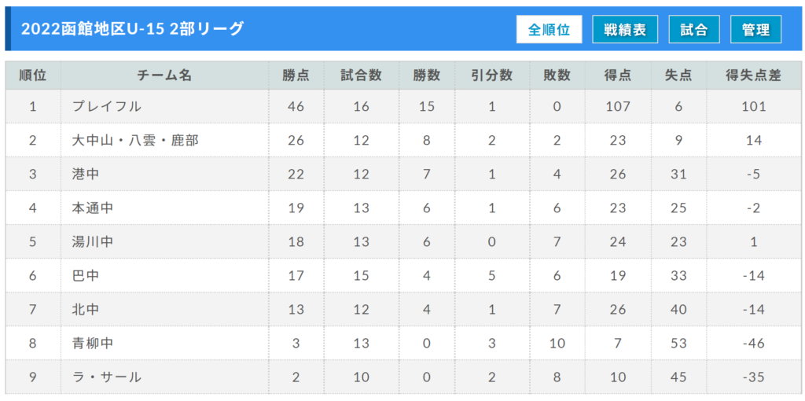Select the 巴中 team name
The width and height of the screenshot is (805, 401).
pos(85,276)
